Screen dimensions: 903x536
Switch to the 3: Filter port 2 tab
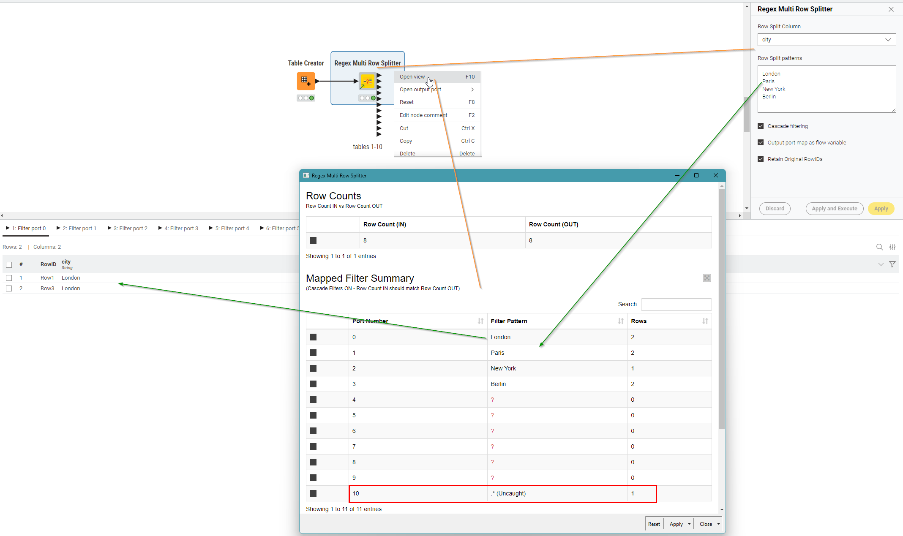[128, 228]
